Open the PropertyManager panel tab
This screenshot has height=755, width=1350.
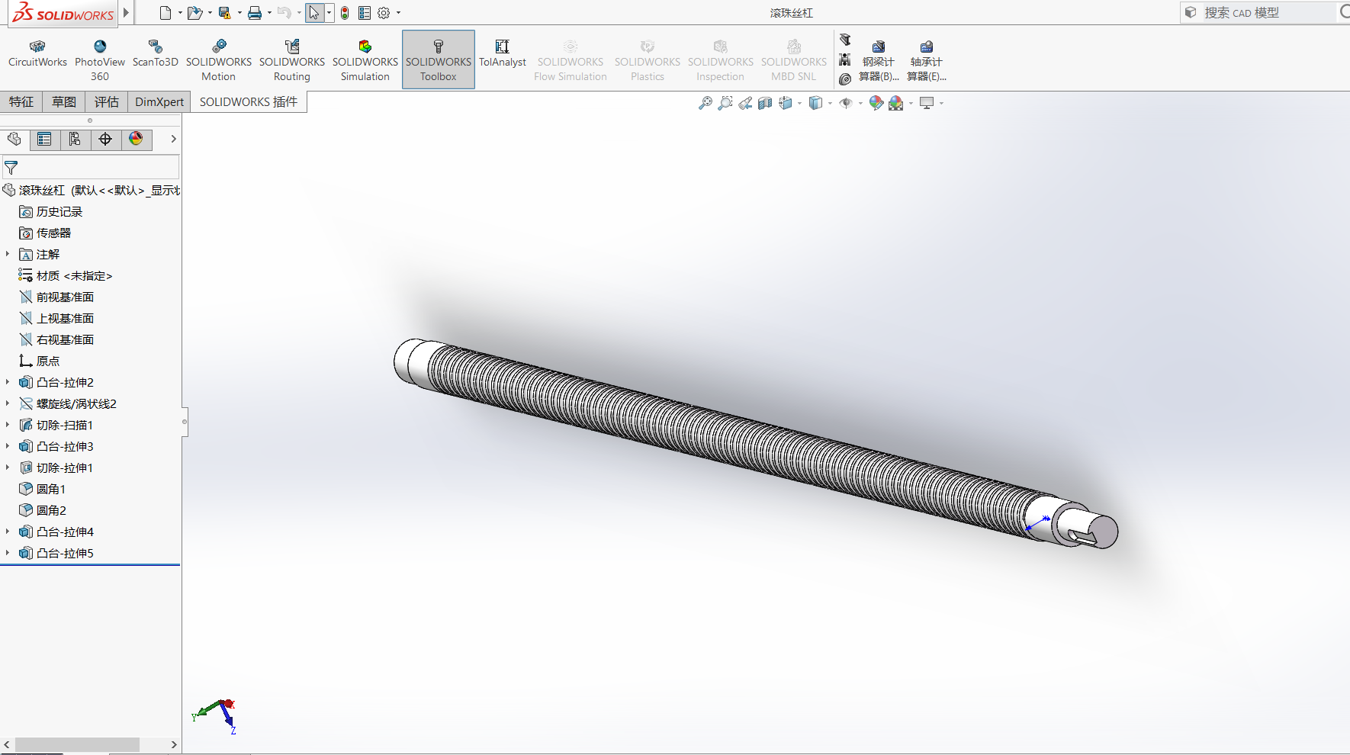44,139
